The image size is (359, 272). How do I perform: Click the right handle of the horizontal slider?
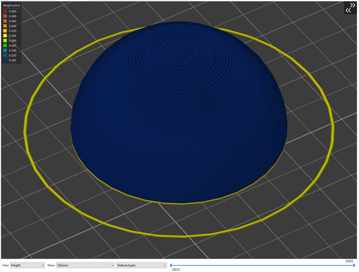tap(354, 265)
